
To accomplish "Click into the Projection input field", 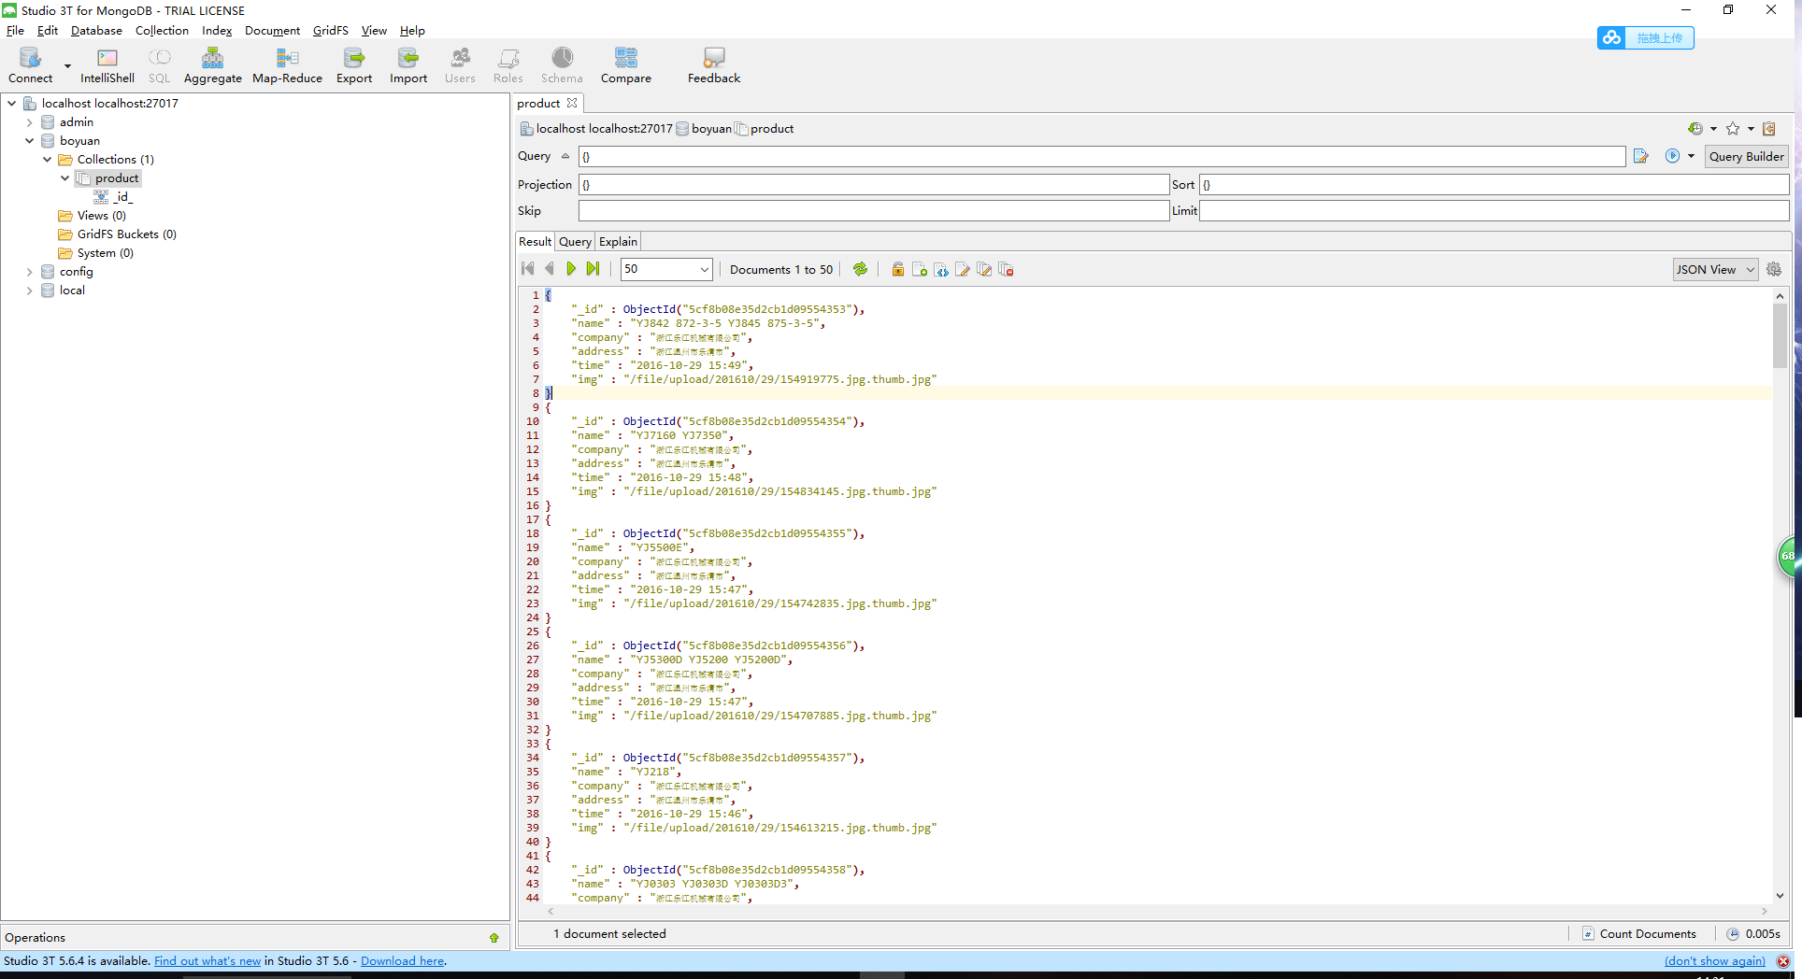I will tap(873, 184).
